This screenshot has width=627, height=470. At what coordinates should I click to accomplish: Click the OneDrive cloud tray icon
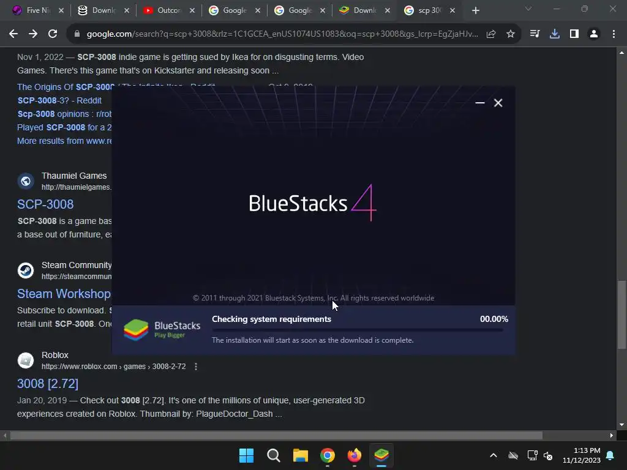point(513,455)
